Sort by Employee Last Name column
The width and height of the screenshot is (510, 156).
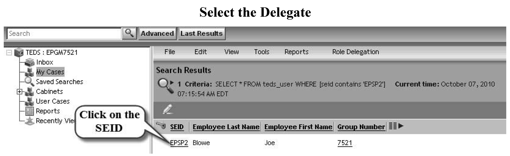(x=226, y=127)
